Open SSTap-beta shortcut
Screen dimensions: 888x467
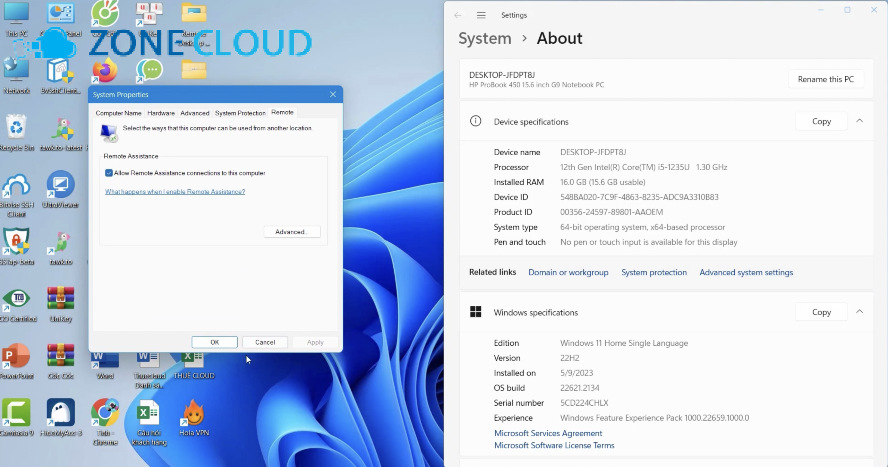click(x=17, y=247)
